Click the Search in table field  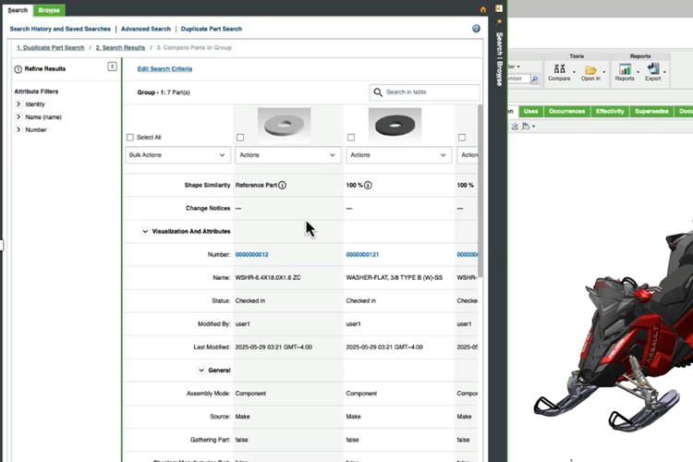coord(431,92)
